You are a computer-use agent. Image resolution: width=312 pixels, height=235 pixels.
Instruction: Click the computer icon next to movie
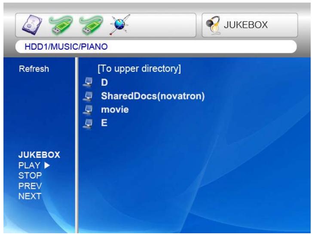[x=87, y=110]
